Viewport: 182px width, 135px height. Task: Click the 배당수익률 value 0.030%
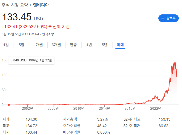click(x=103, y=132)
